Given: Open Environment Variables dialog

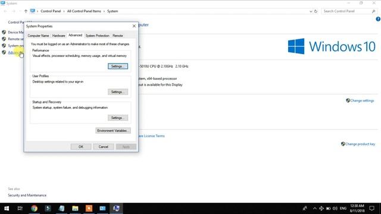Looking at the screenshot, I should coord(113,131).
